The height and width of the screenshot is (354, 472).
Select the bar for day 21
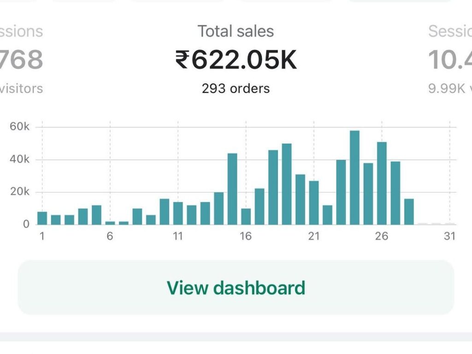(314, 203)
